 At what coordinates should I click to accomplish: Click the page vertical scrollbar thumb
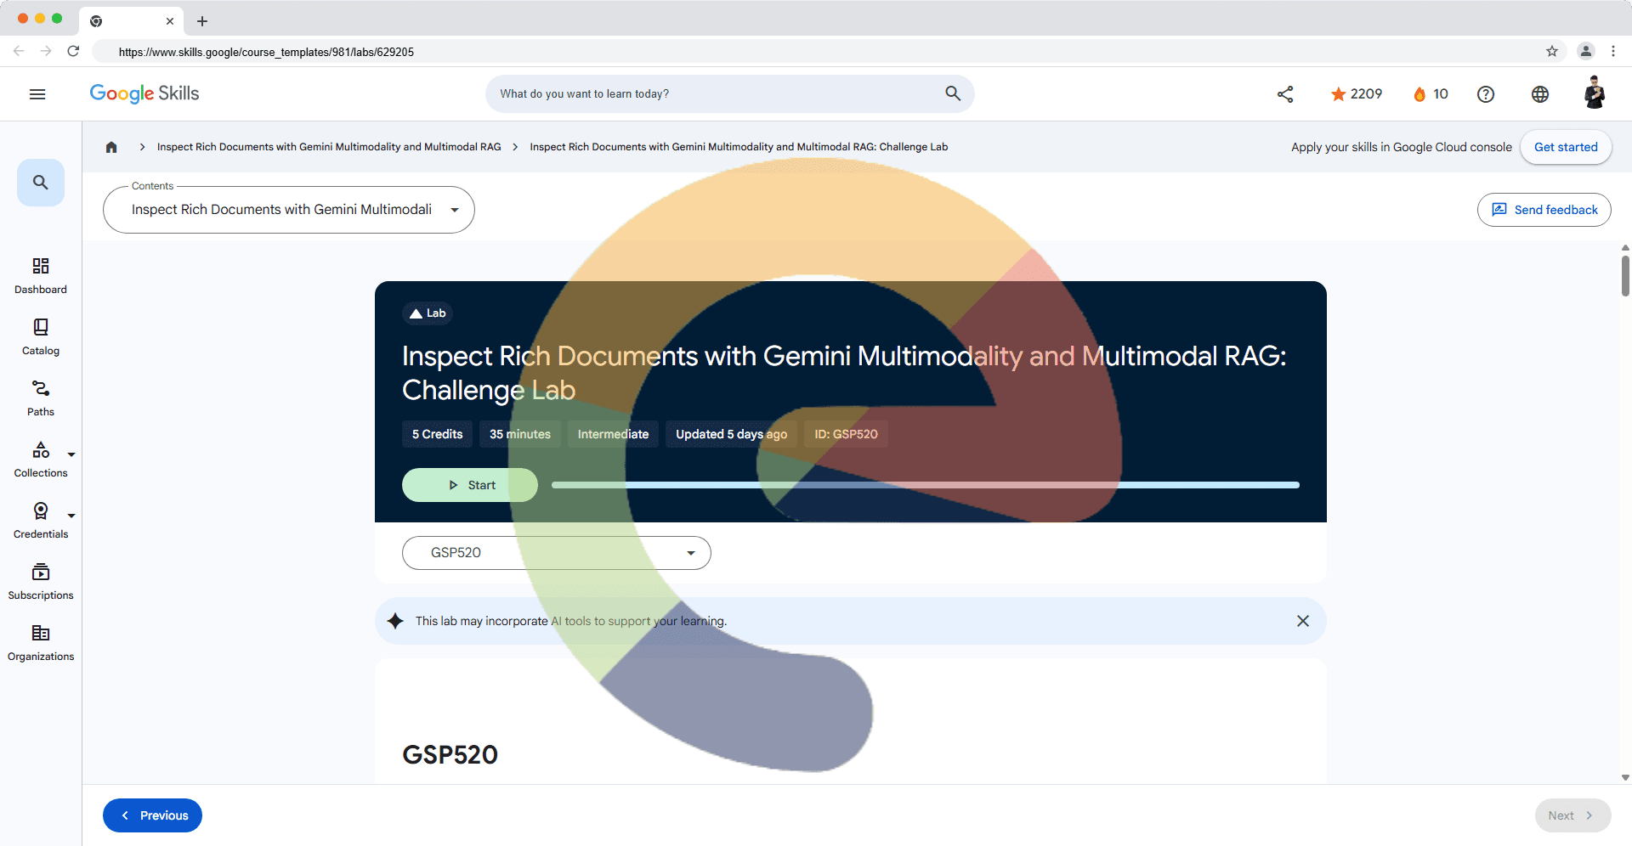pos(1625,275)
